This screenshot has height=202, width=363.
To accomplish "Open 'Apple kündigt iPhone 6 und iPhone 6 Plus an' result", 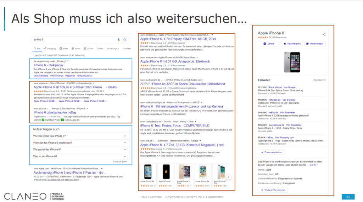I will (x=70, y=173).
